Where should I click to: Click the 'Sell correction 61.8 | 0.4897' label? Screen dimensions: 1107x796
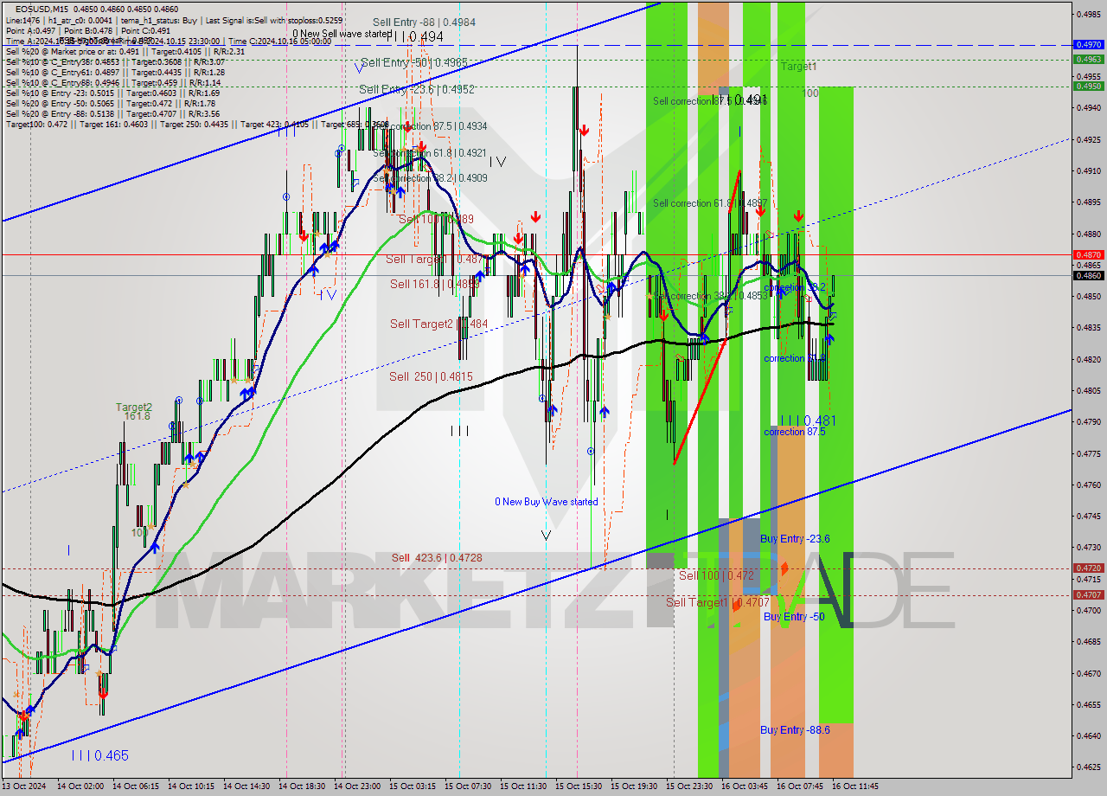click(x=710, y=203)
